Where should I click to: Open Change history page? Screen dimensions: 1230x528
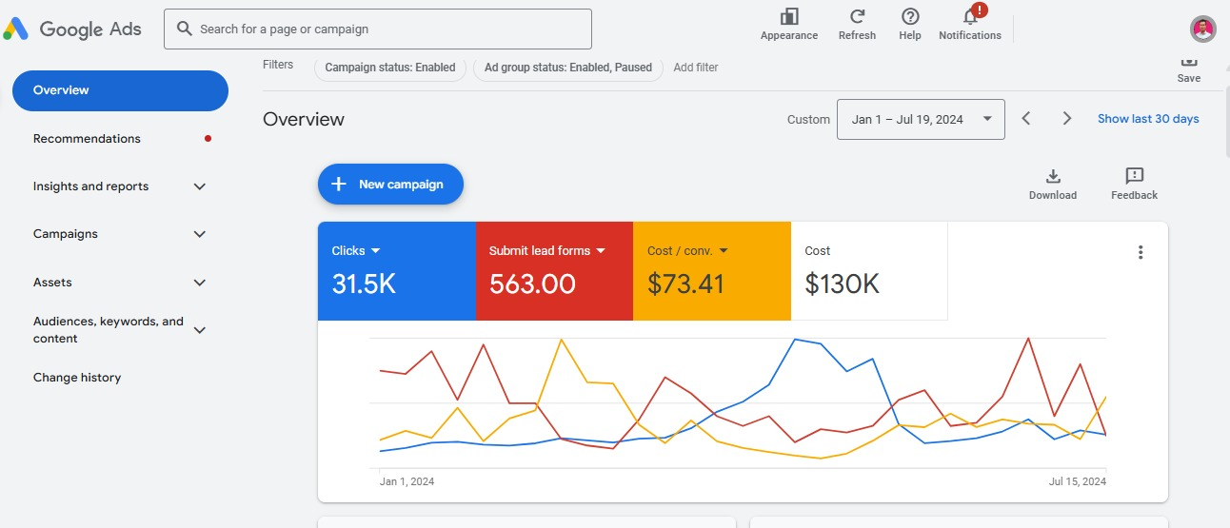tap(77, 378)
